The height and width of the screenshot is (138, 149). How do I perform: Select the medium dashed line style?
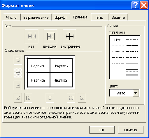click(x=132, y=57)
